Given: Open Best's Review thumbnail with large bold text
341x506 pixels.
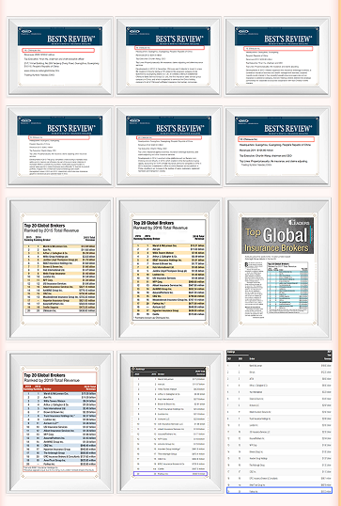Looking at the screenshot, I should (277, 147).
